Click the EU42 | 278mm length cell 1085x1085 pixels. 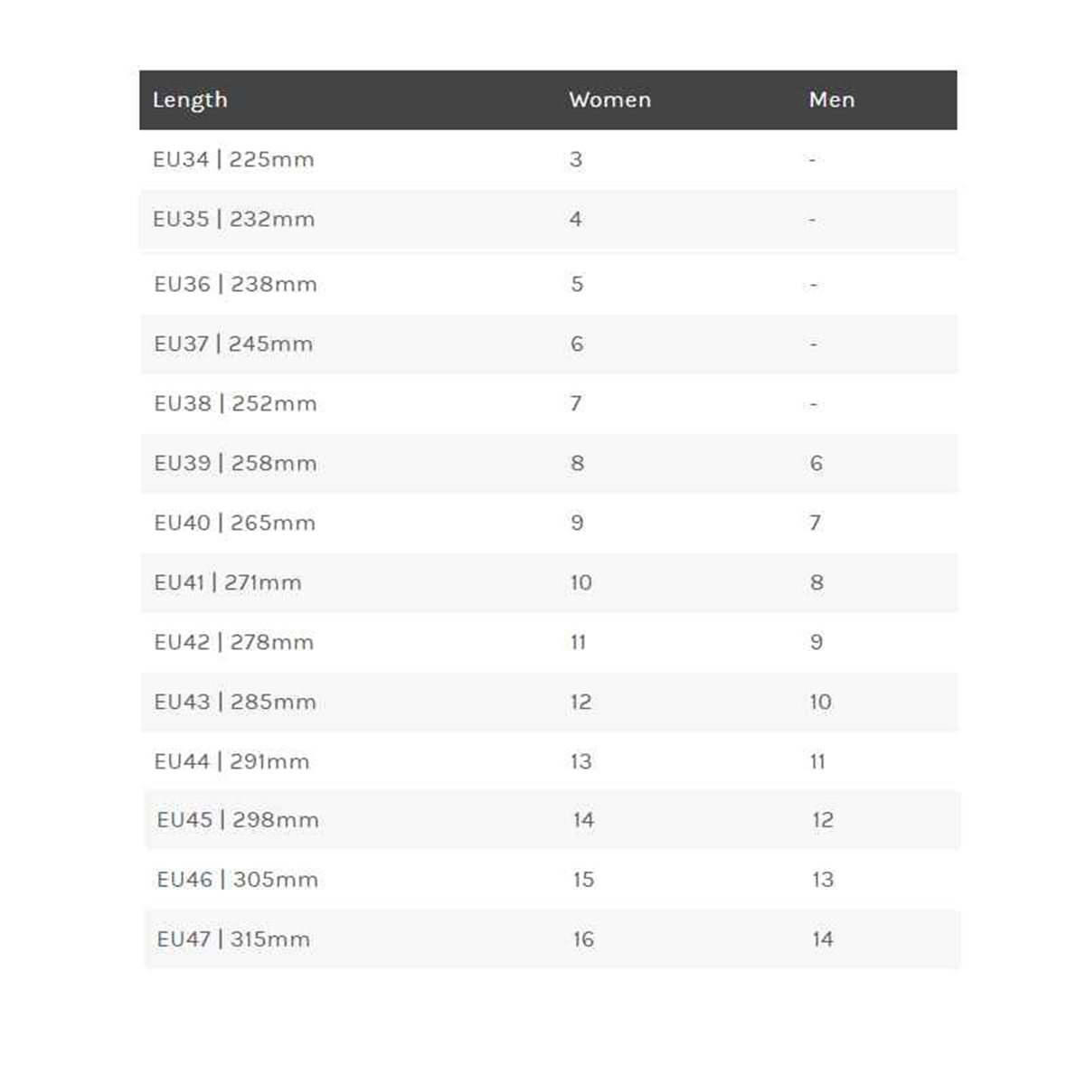tap(233, 643)
